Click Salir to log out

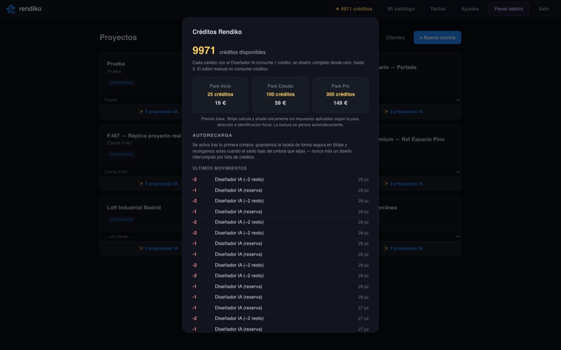544,9
